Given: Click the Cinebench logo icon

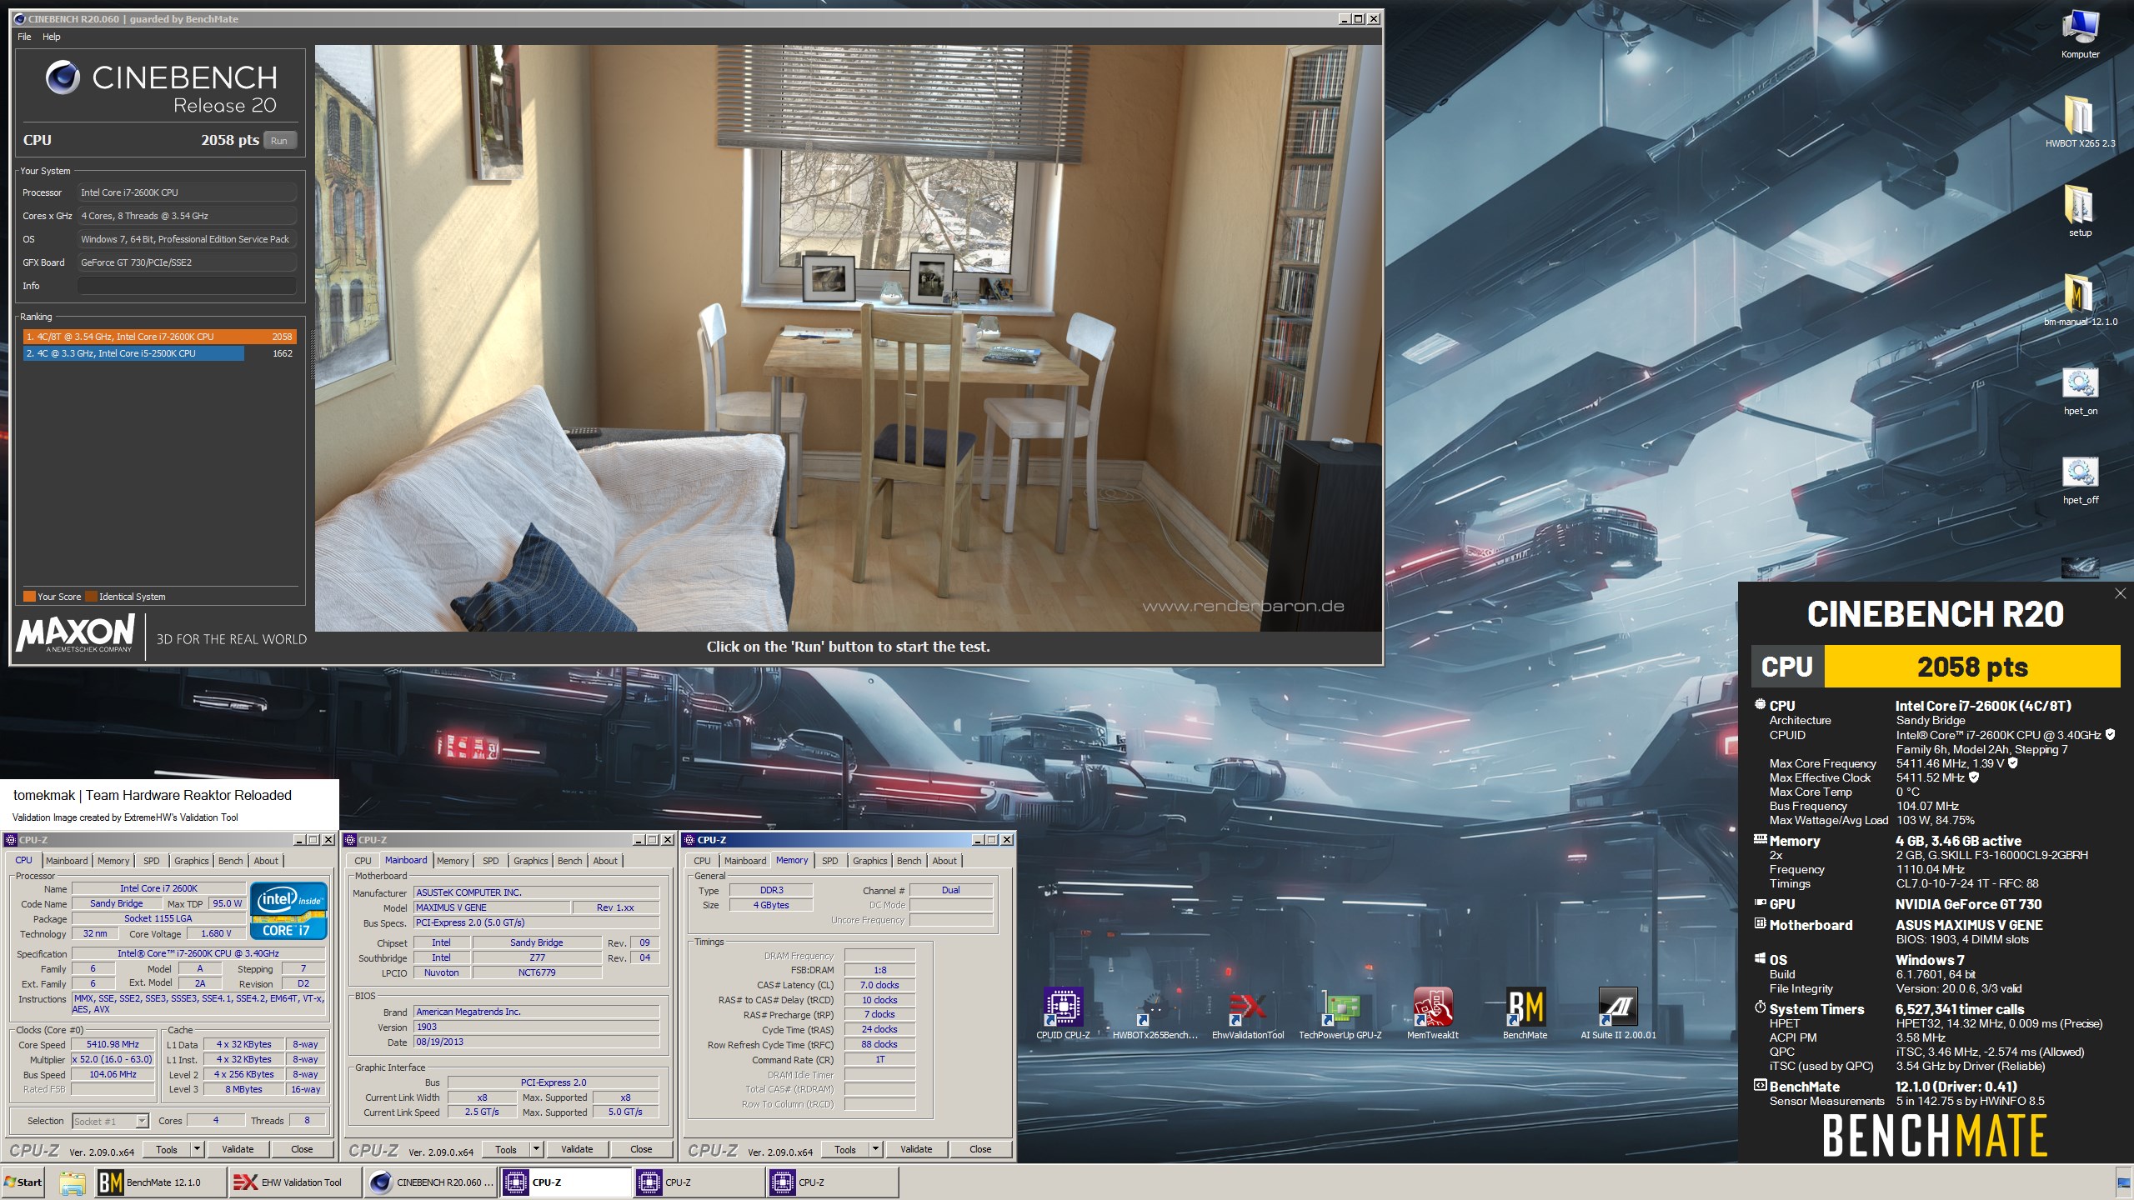Looking at the screenshot, I should point(63,77).
